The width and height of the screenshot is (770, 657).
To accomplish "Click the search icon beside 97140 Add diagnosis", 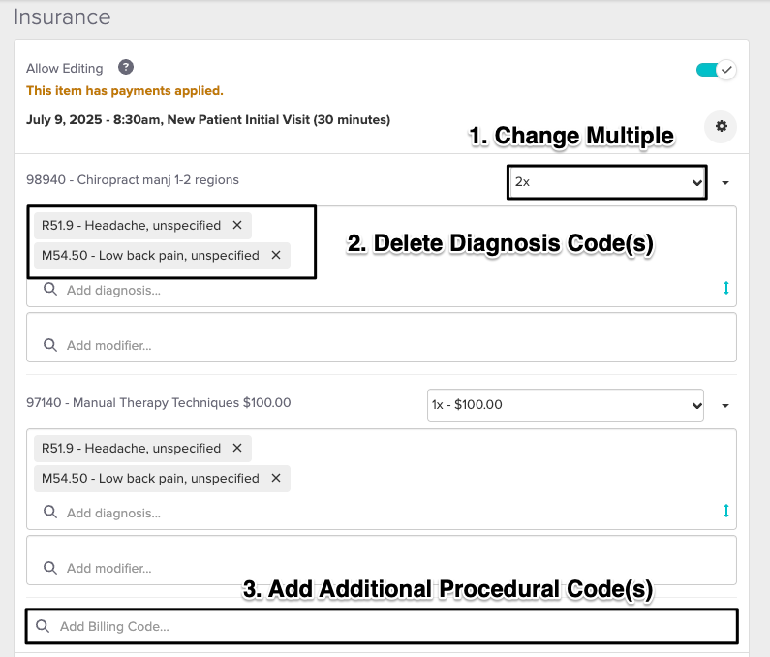I will 50,512.
